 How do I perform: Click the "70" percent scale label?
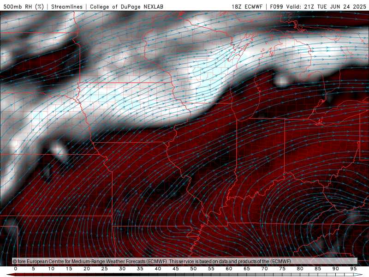(x=264, y=269)
